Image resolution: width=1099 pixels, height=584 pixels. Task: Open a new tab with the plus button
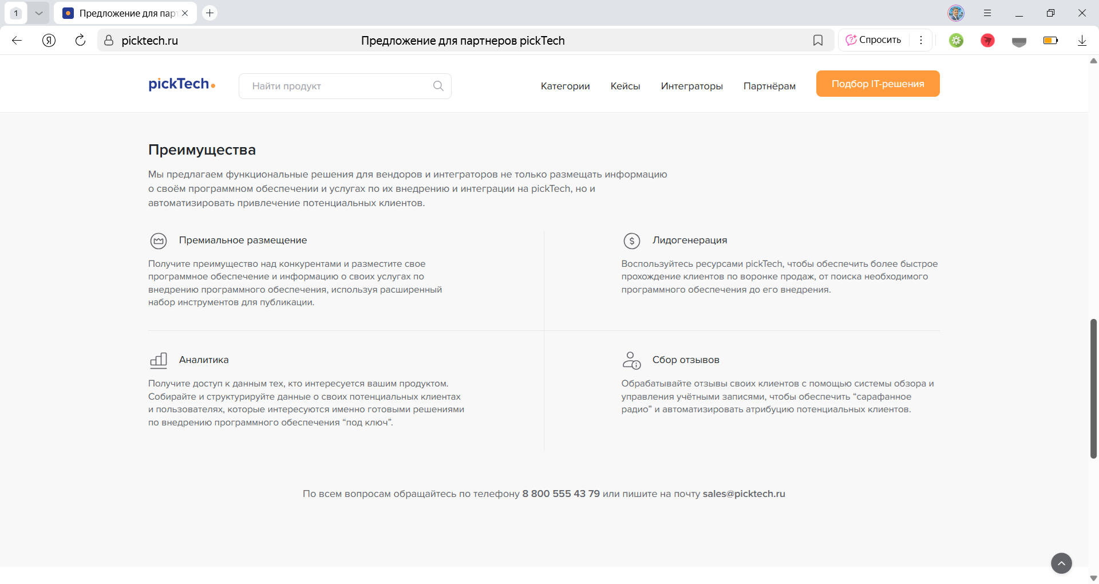210,13
